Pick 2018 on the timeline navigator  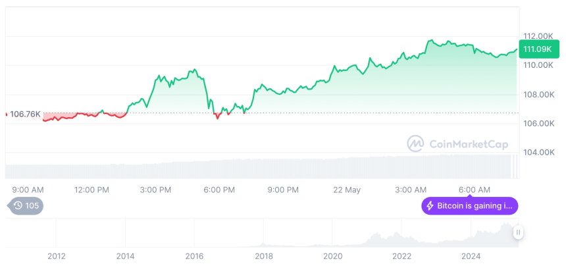pyautogui.click(x=263, y=255)
